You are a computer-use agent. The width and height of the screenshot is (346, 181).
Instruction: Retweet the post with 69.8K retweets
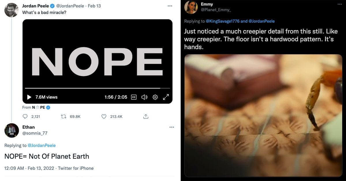63,116
